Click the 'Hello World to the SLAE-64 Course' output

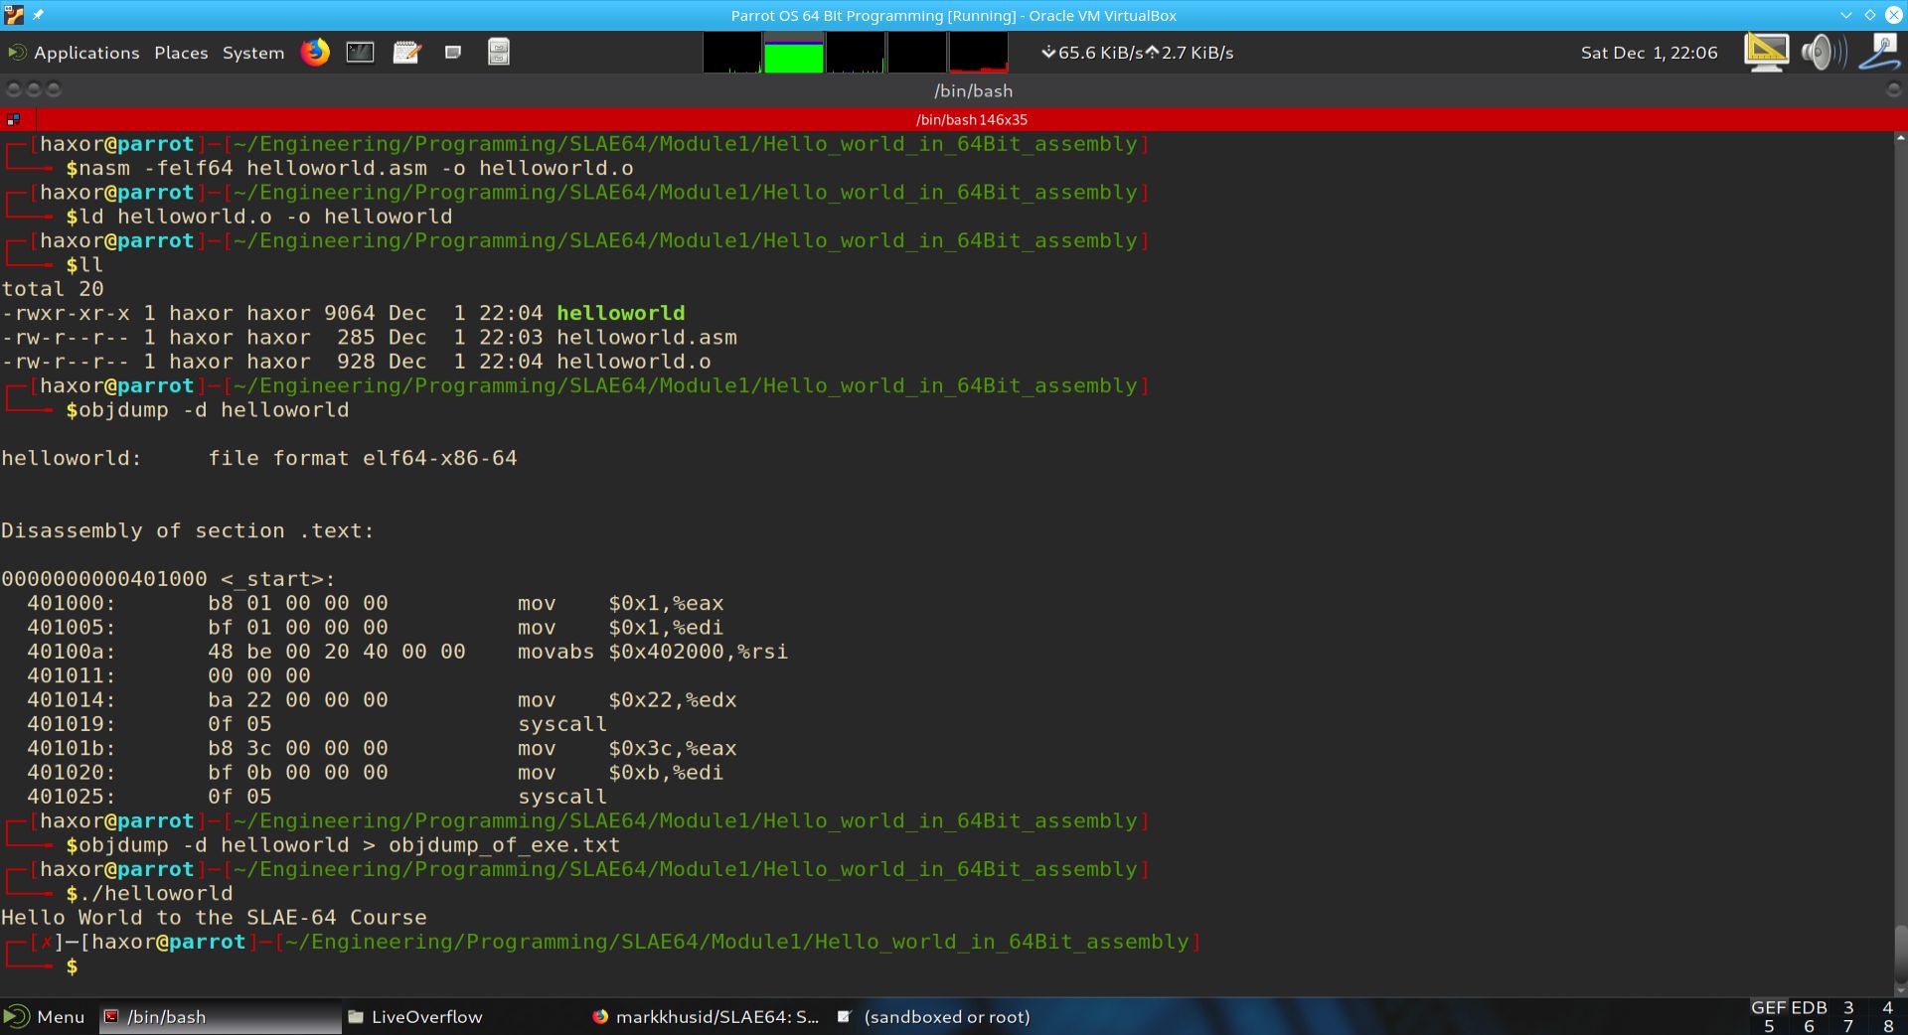click(214, 917)
